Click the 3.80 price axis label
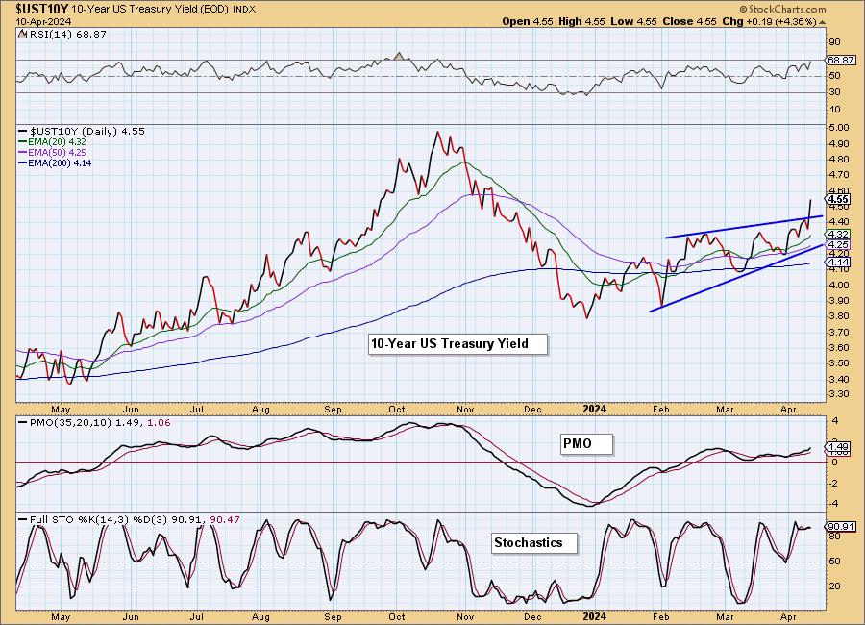This screenshot has height=625, width=865. point(839,316)
